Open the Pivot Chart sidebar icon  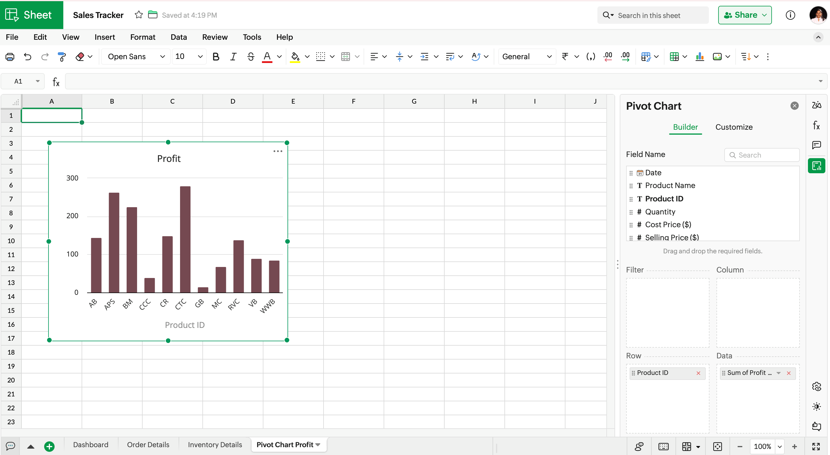tap(816, 166)
